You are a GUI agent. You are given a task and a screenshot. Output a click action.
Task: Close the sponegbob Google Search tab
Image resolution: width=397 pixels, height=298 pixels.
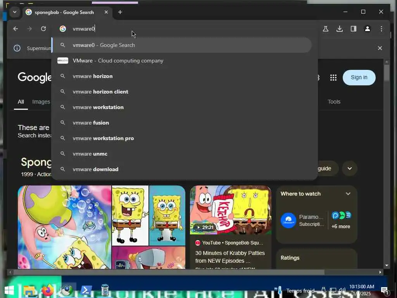[106, 12]
